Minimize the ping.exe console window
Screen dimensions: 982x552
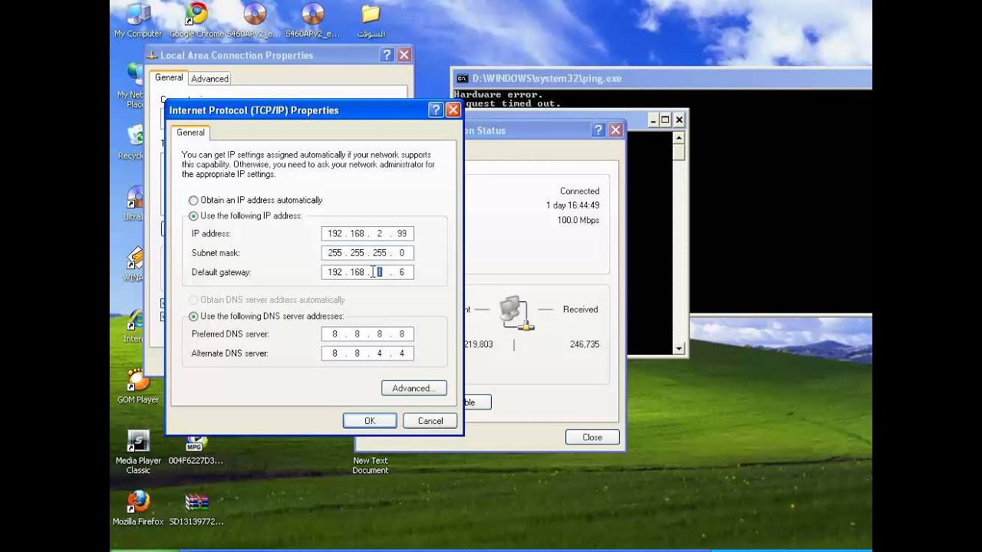pos(653,120)
